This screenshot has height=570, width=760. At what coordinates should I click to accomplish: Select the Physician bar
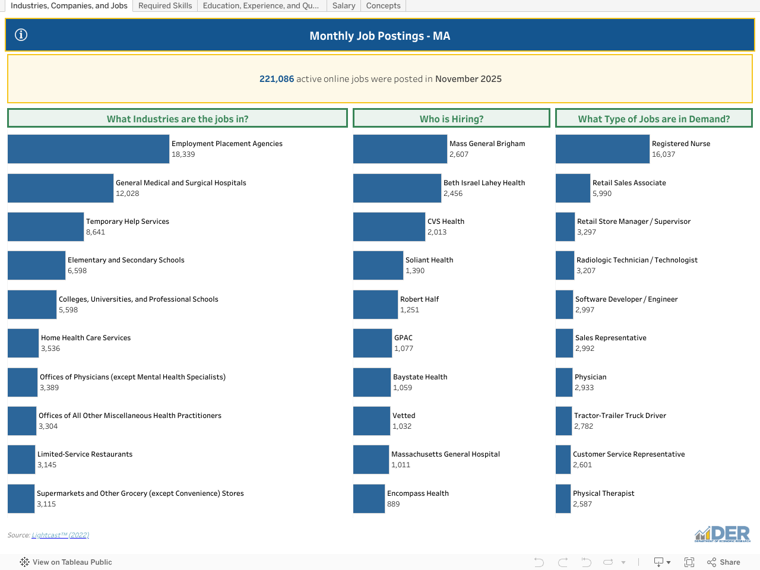coord(564,382)
